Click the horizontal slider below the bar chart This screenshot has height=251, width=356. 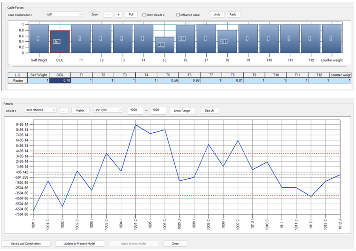tap(179, 67)
